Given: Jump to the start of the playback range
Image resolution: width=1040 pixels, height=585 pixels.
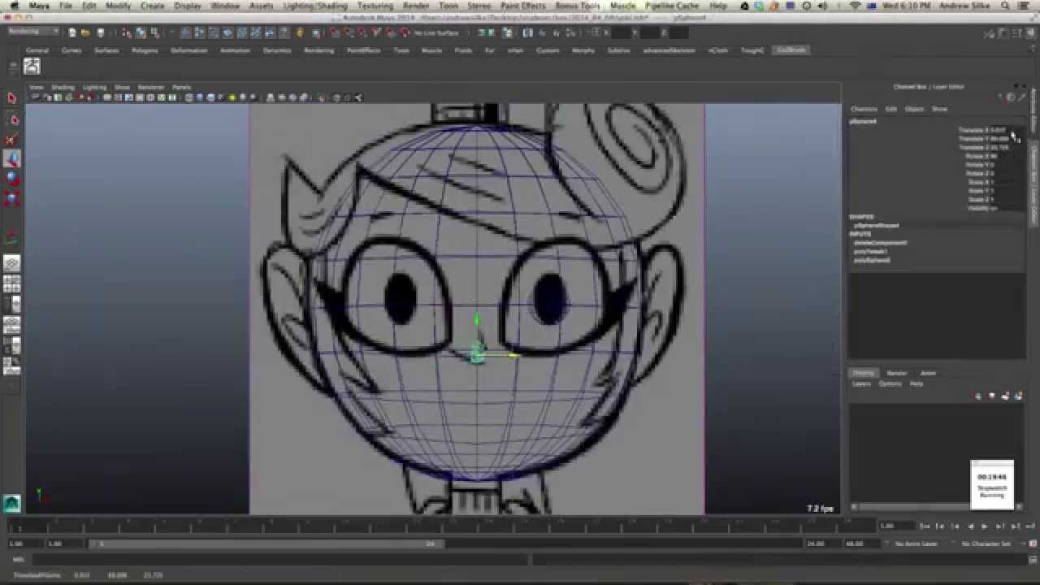Looking at the screenshot, I should coord(926,526).
